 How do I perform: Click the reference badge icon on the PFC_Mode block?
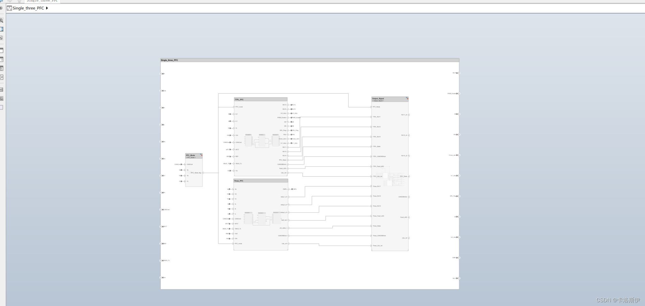click(201, 155)
